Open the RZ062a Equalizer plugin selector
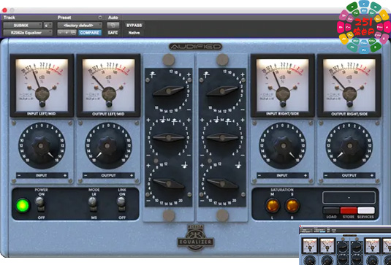 point(28,33)
